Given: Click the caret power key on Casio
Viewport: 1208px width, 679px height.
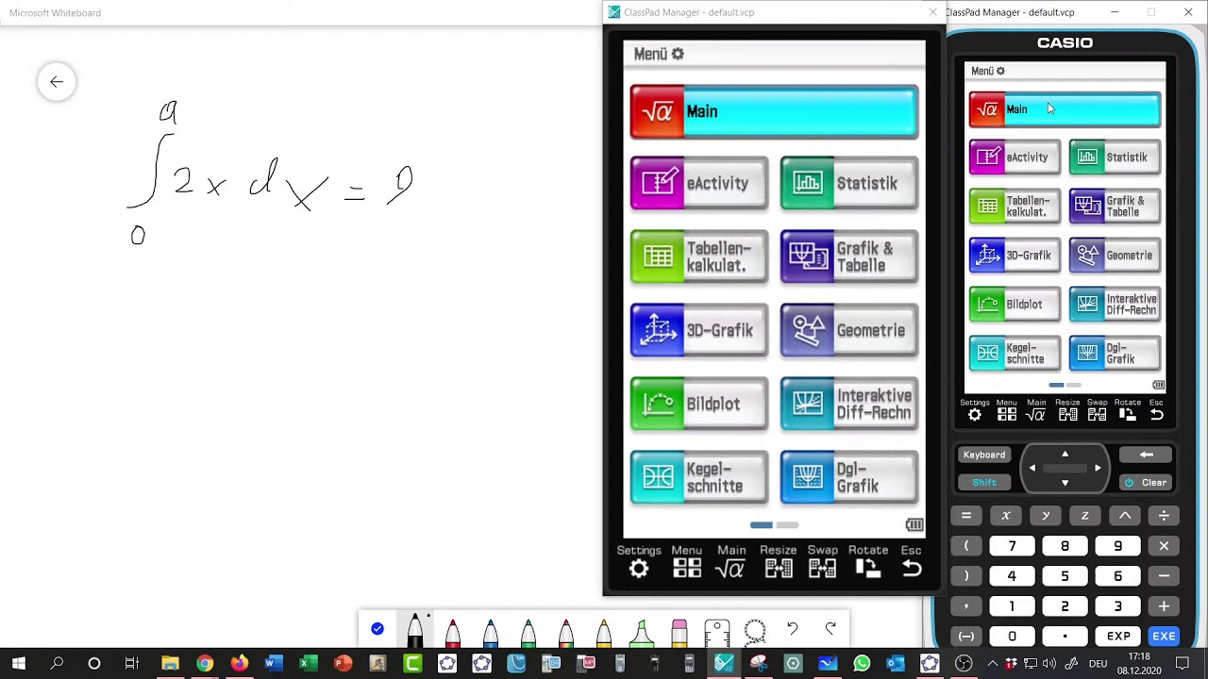Looking at the screenshot, I should tap(1125, 516).
